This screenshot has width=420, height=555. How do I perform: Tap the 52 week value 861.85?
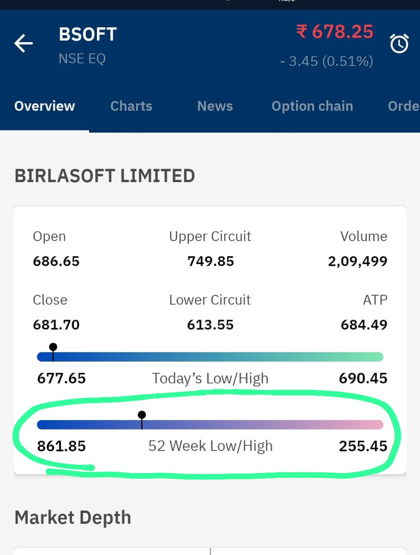click(x=61, y=446)
